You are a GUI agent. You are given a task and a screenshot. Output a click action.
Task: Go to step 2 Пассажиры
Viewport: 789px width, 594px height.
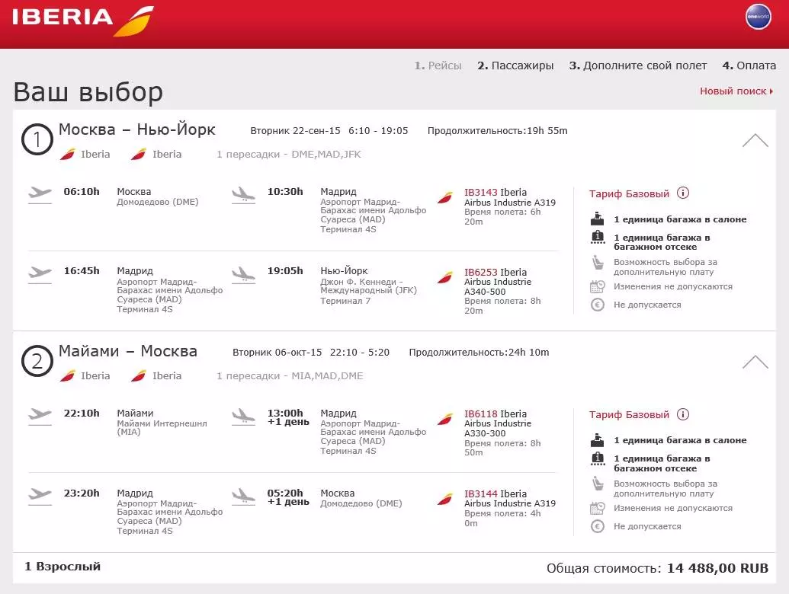tap(515, 65)
